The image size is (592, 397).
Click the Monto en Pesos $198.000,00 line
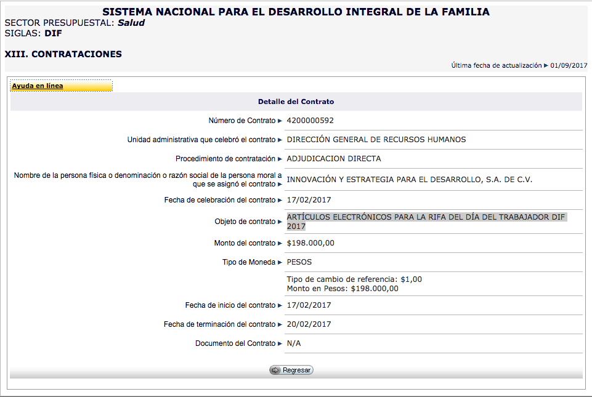343,289
